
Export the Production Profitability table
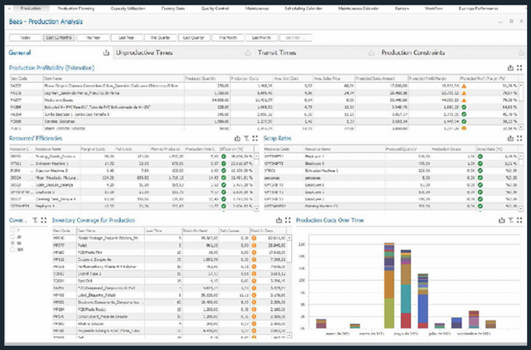tap(509, 68)
